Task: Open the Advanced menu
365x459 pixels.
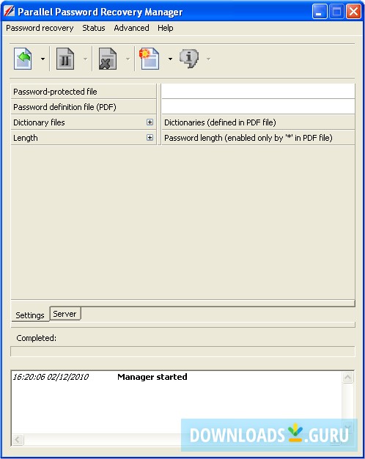Action: (131, 28)
